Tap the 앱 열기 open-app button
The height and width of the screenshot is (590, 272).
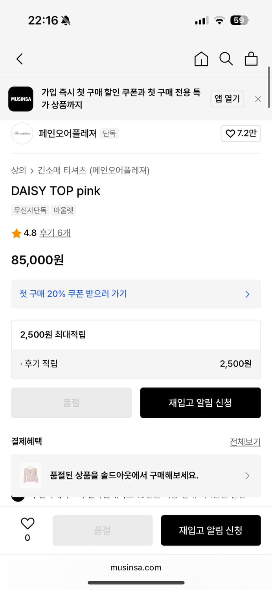click(x=227, y=99)
